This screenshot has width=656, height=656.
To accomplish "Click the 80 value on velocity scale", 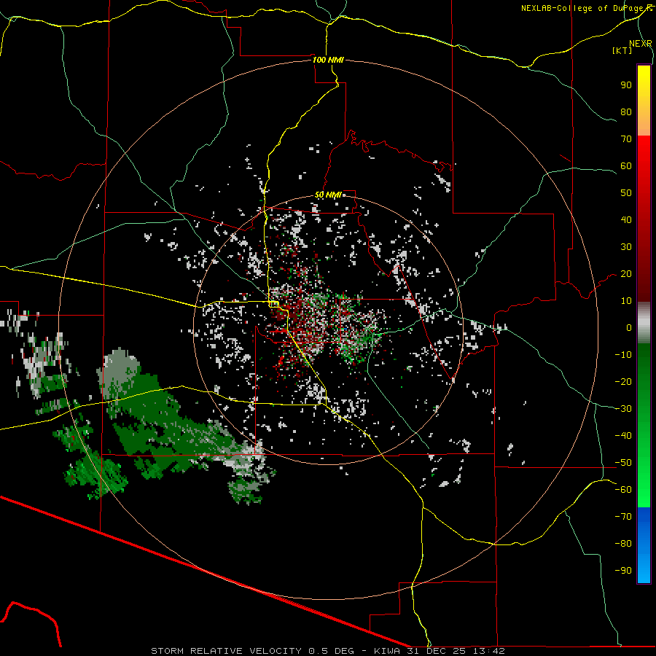I will 626,112.
